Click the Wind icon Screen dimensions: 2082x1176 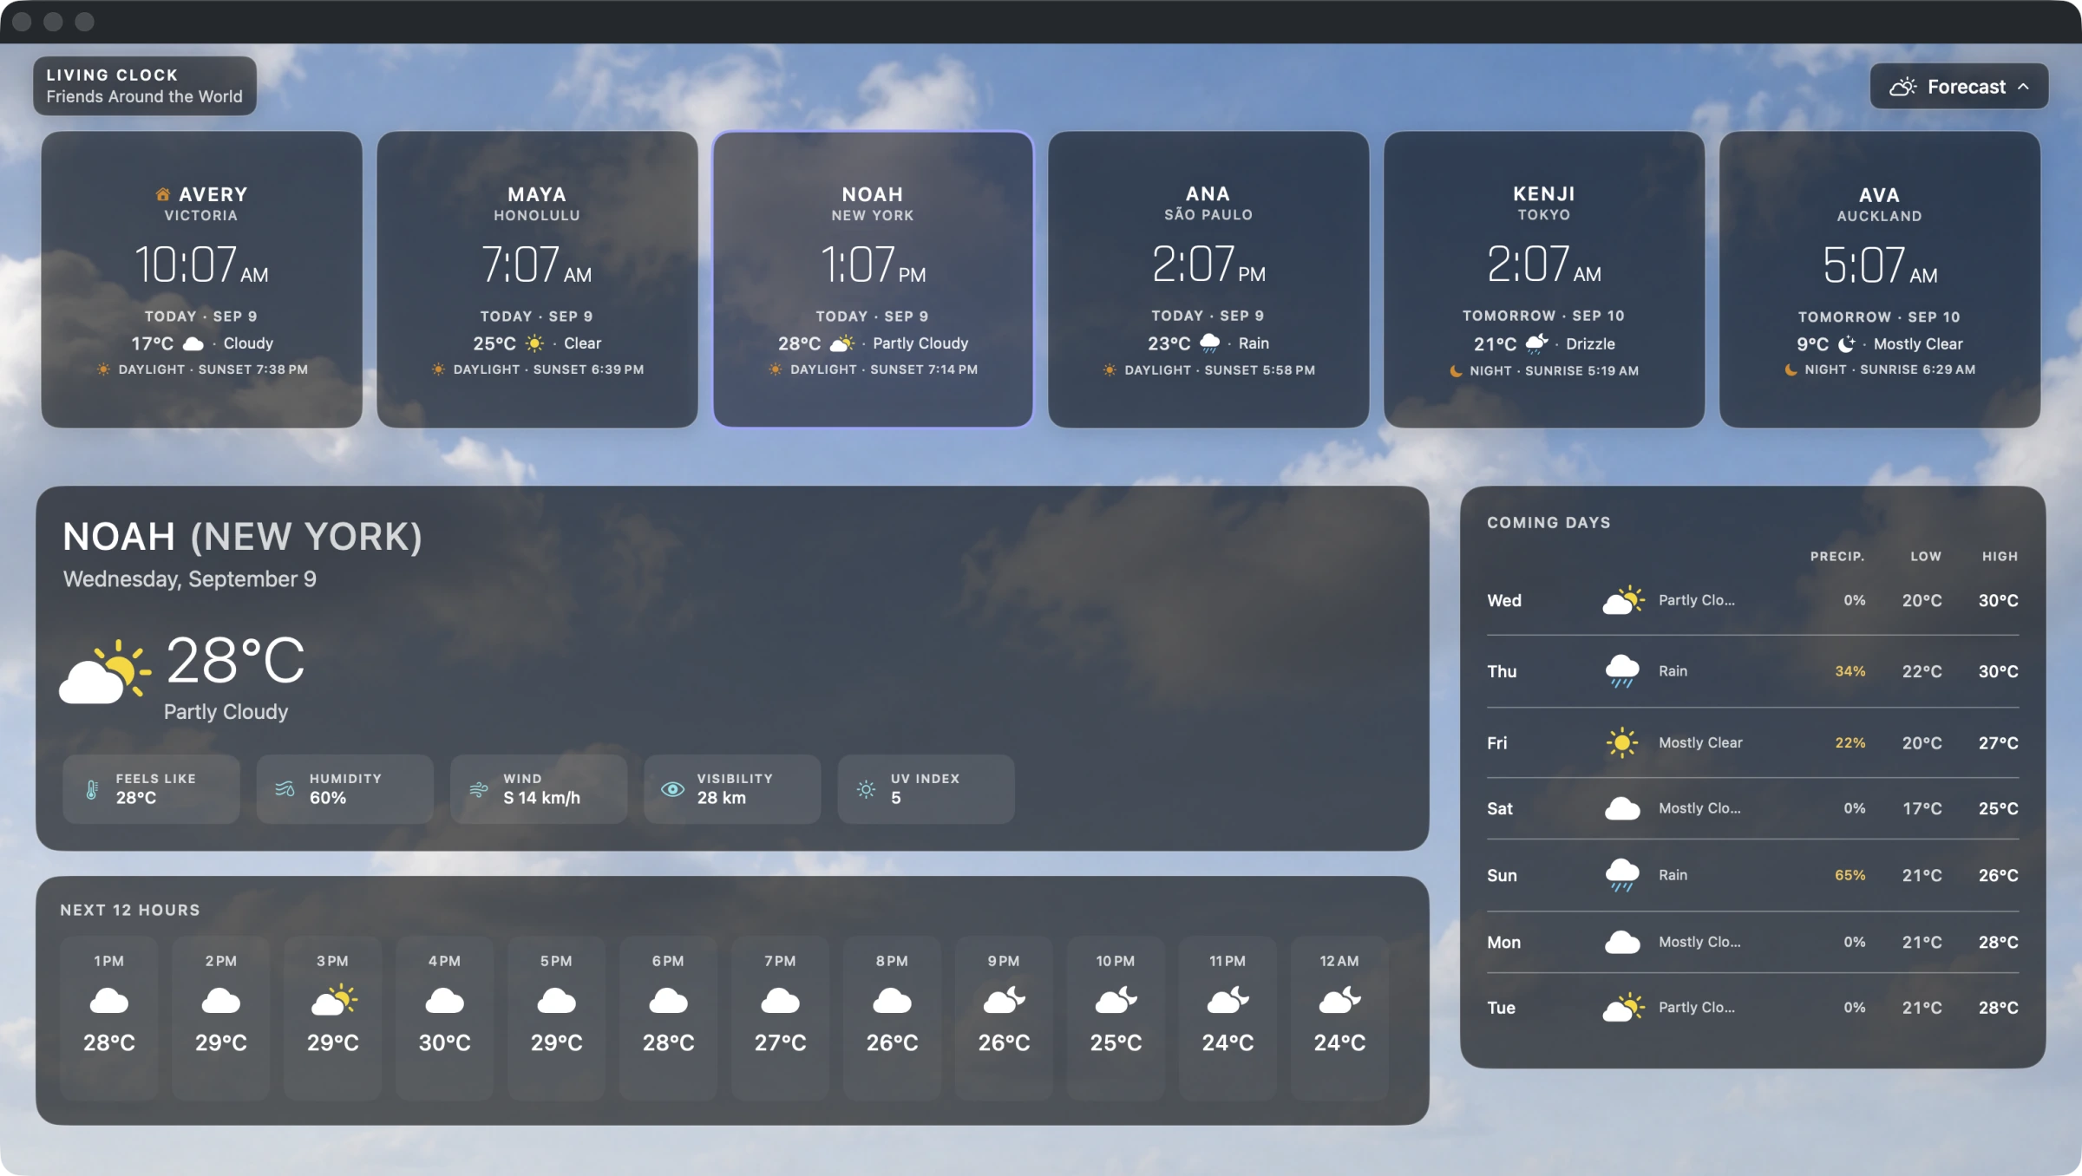click(479, 789)
